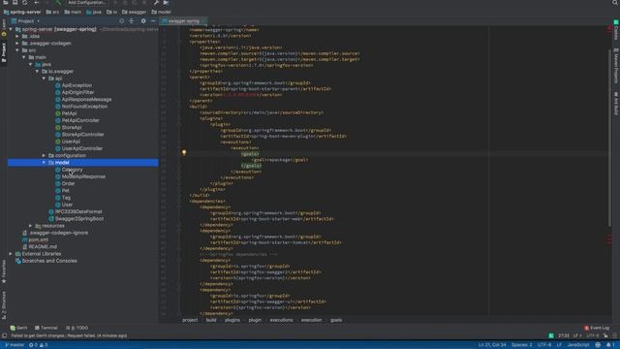The image size is (620, 349).
Task: Open the Add Configuration dropdown
Action: [x=87, y=2]
